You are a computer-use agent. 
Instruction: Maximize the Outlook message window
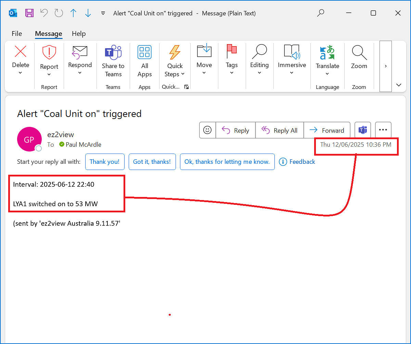pyautogui.click(x=373, y=13)
